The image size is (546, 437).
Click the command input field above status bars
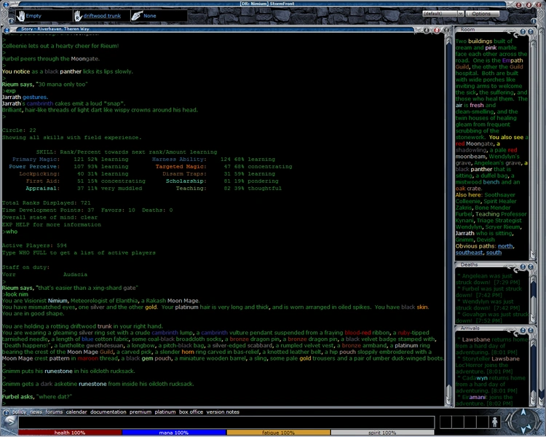coord(218,422)
